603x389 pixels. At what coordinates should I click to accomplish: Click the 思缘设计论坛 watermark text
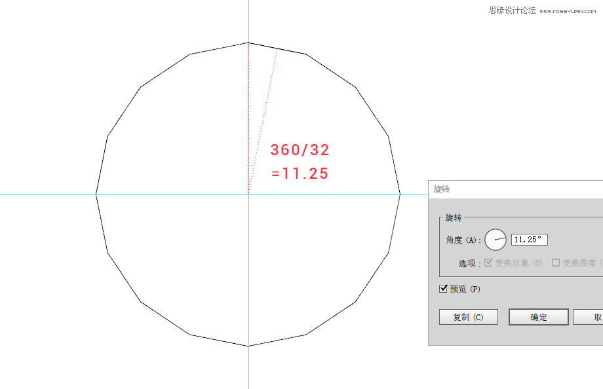coord(513,10)
